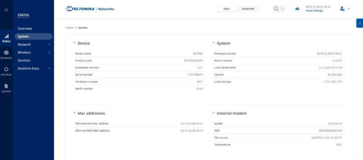363x160 pixels.
Task: Click the Hardware revision value 2017
Action: [200, 82]
